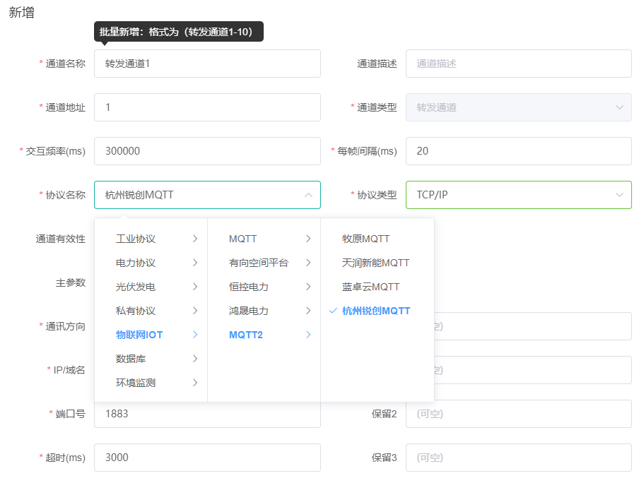
Task: Click the 每帧间隔(ms) input field
Action: click(519, 151)
